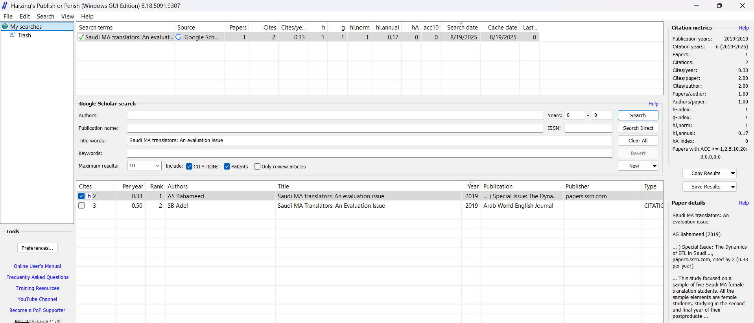Open the Search menu
Screen dimensions: 754x323
point(46,17)
